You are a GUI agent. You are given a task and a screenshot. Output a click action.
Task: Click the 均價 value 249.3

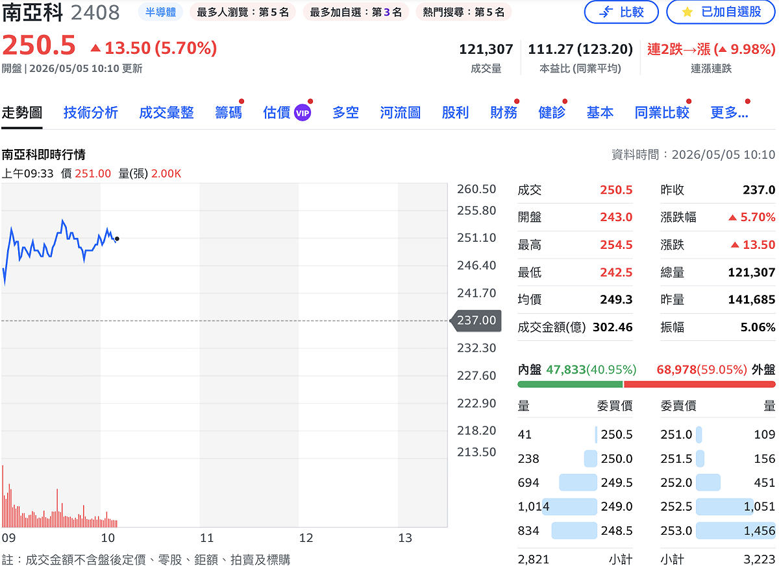point(616,299)
